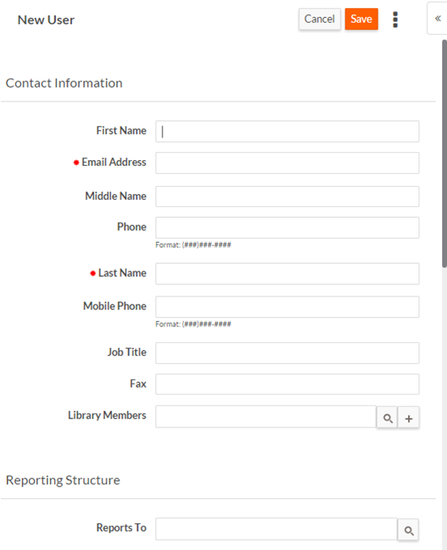Select the Job Title input
This screenshot has height=550, width=447.
click(x=288, y=353)
